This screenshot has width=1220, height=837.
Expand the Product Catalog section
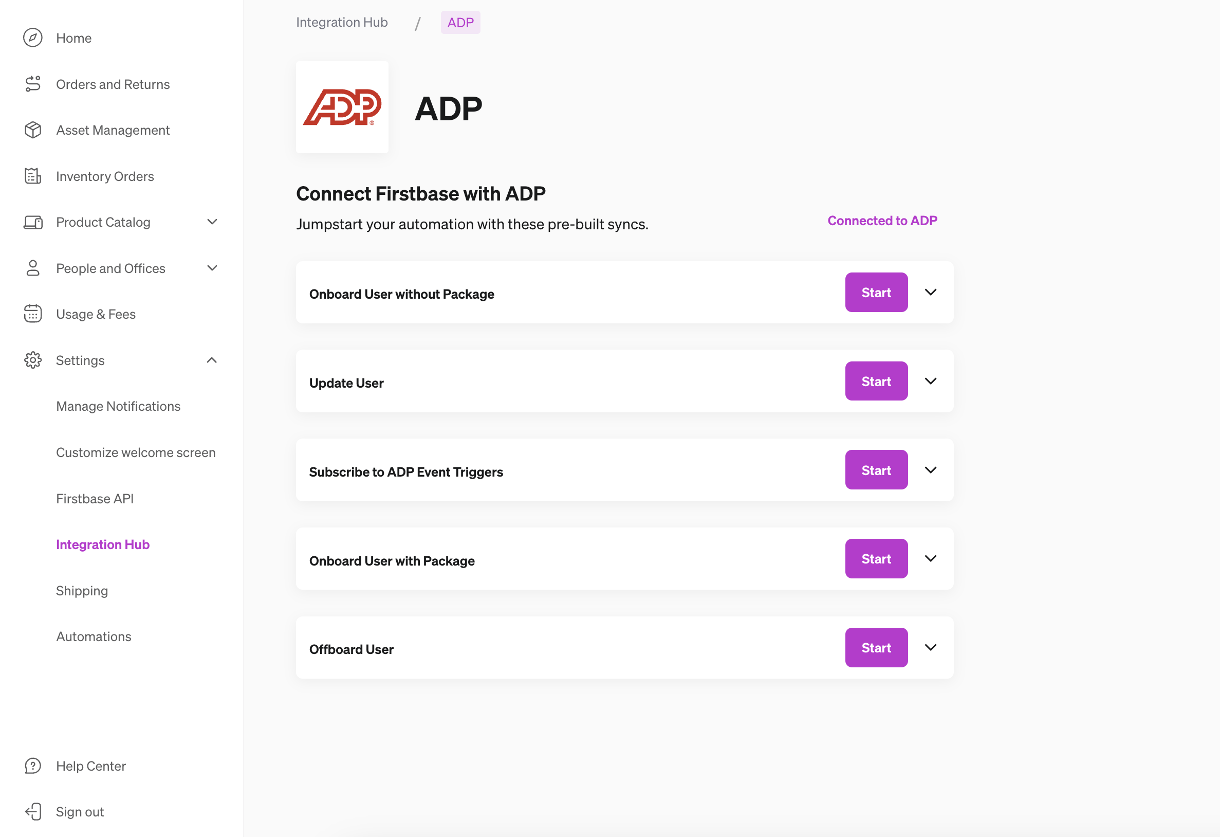click(x=212, y=222)
